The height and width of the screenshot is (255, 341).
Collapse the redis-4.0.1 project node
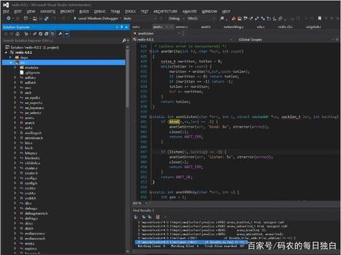[6, 53]
